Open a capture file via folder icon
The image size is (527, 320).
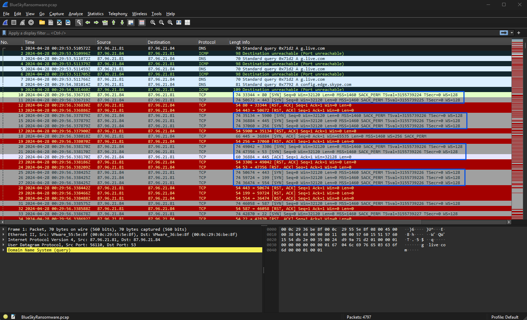point(42,22)
